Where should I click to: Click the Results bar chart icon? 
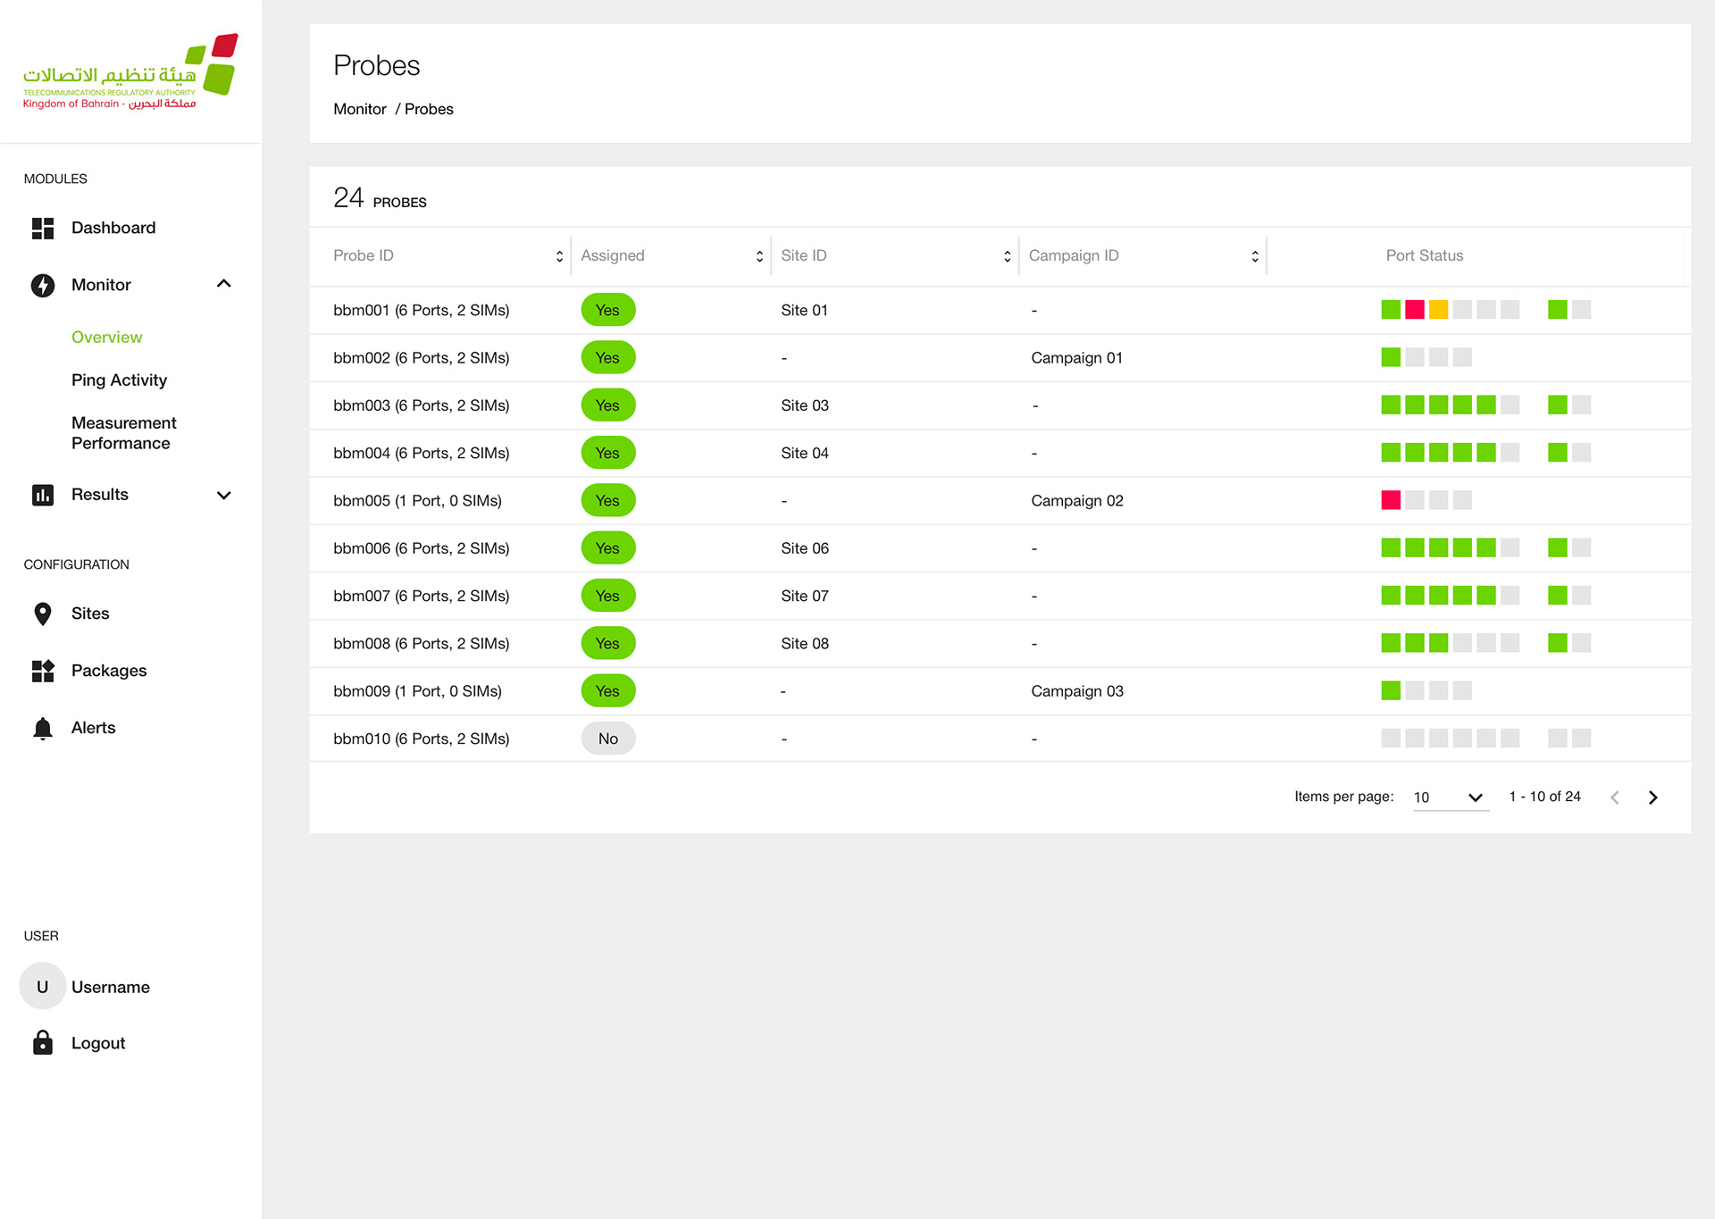pyautogui.click(x=43, y=495)
